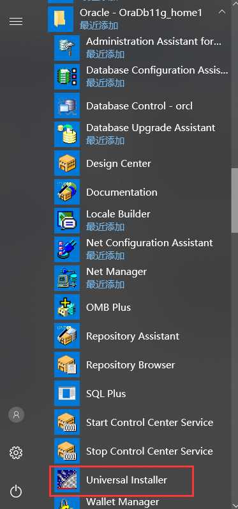This screenshot has width=238, height=509.
Task: Open the Universal Installer icon
Action: 67,480
